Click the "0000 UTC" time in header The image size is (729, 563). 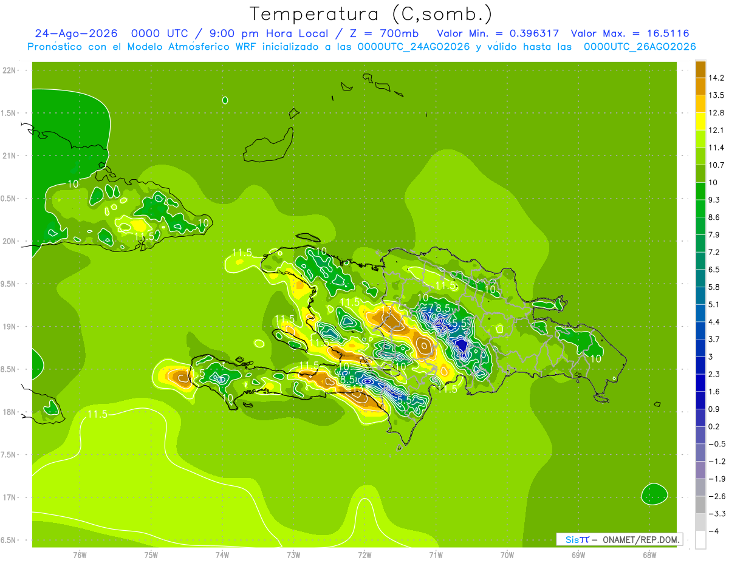tap(159, 33)
